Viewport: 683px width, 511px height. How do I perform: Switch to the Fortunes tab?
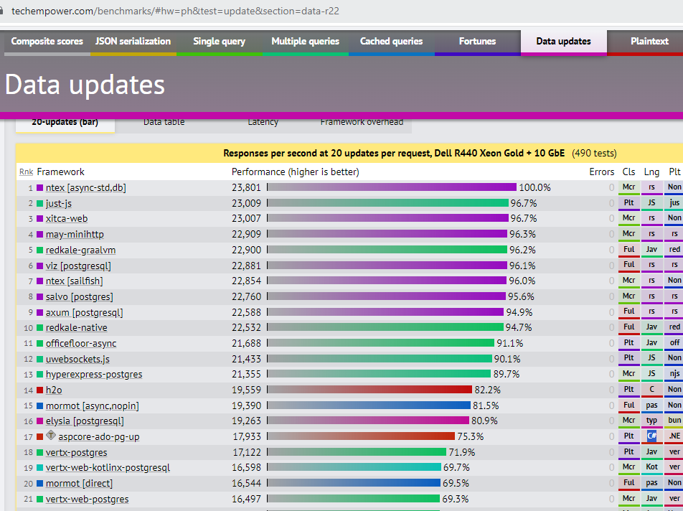[477, 42]
